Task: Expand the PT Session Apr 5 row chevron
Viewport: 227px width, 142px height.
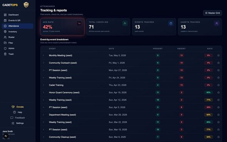Action: pos(44,108)
